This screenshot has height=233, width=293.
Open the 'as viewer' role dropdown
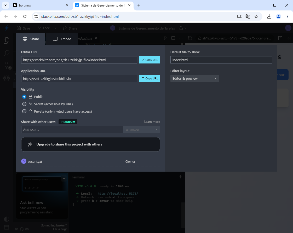[141, 129]
